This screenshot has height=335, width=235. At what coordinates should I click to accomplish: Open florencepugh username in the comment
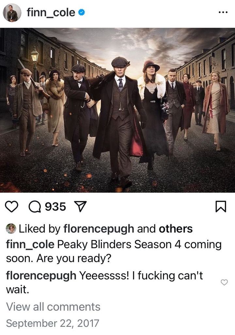point(41,276)
